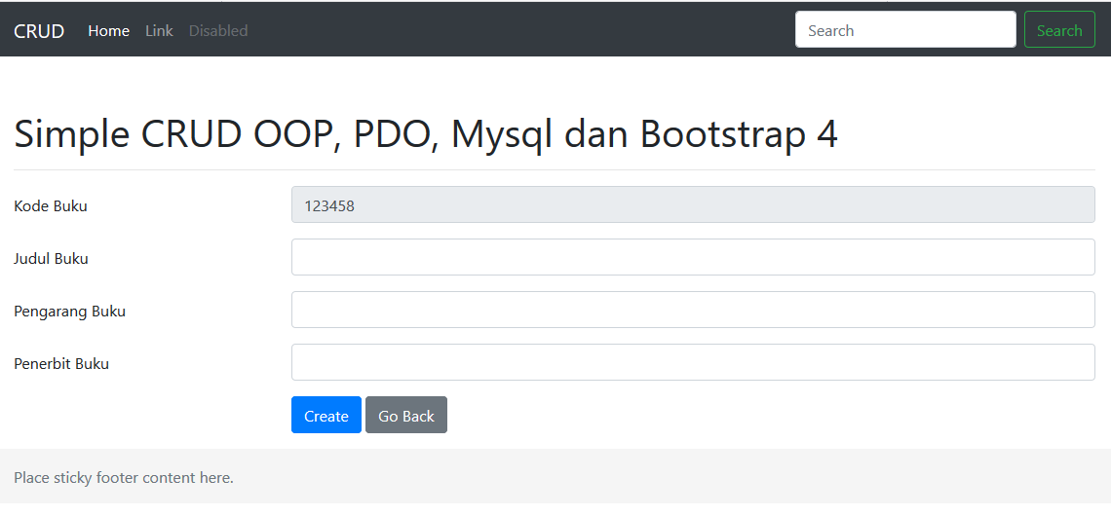
Task: Open the Link nav item
Action: (x=159, y=30)
